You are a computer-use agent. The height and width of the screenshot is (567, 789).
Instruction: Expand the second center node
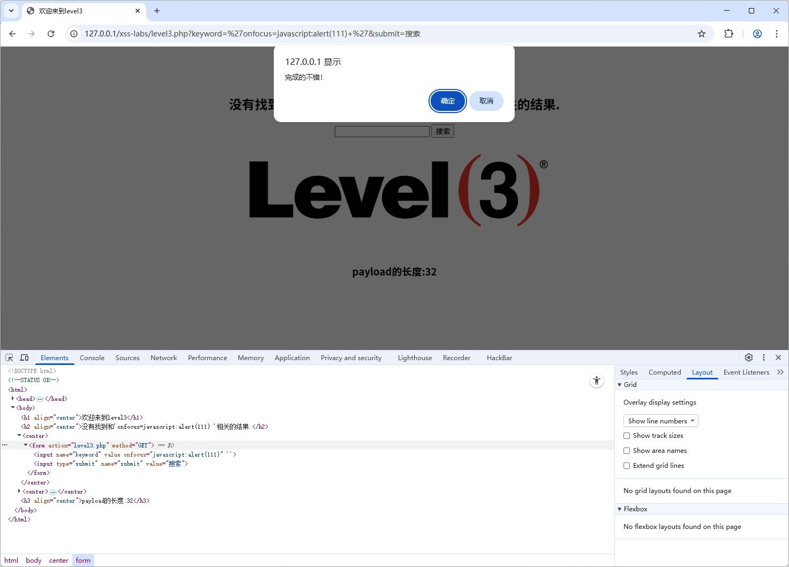pyautogui.click(x=19, y=491)
